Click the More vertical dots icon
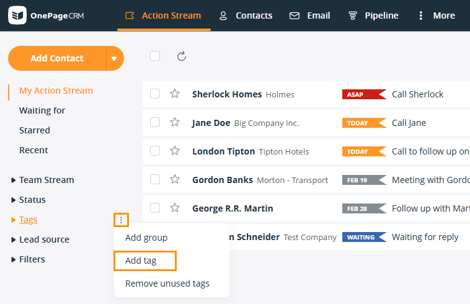470x304 pixels. [x=421, y=16]
